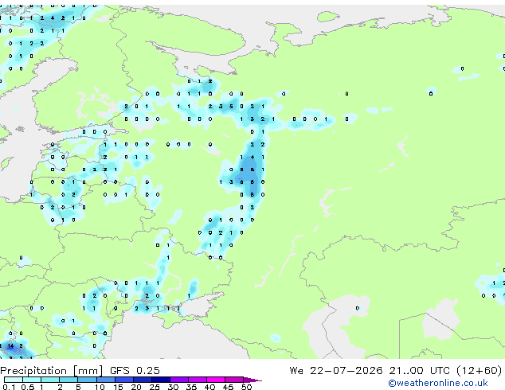Click the '14' precipitation value on map

[x=10, y=346]
